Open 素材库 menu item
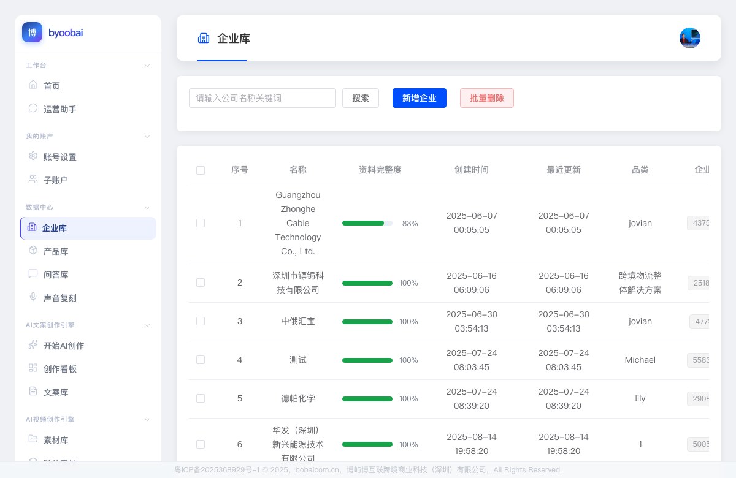This screenshot has height=478, width=736. [88, 440]
